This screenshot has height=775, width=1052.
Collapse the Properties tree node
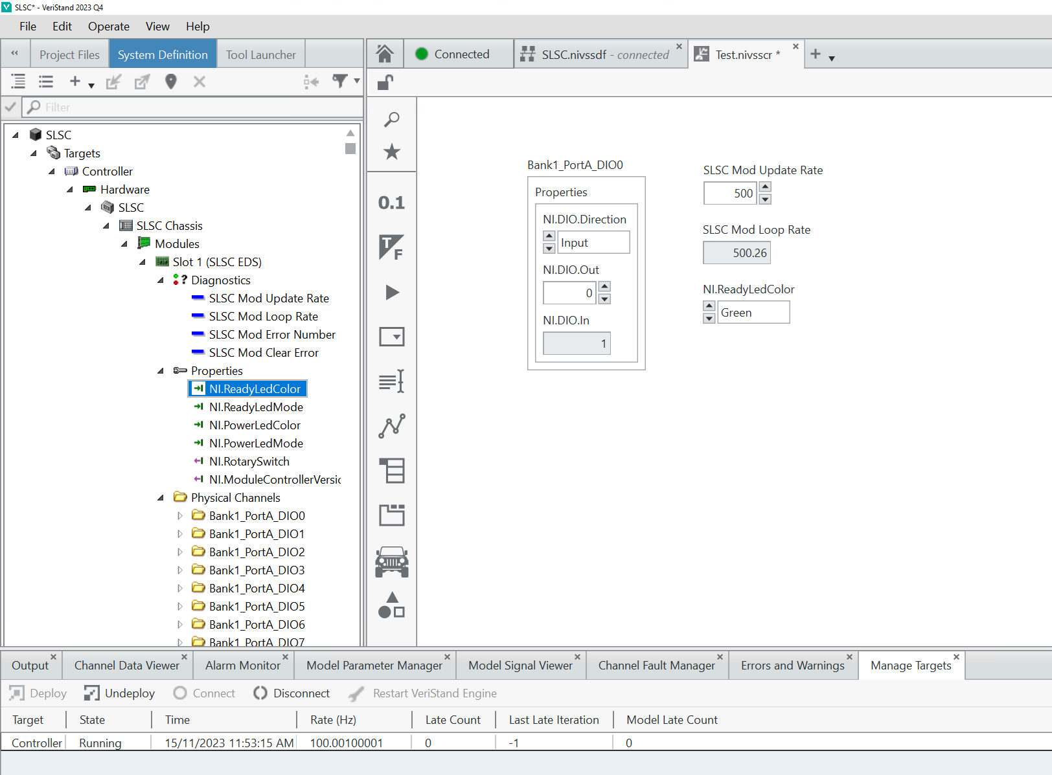tap(161, 371)
